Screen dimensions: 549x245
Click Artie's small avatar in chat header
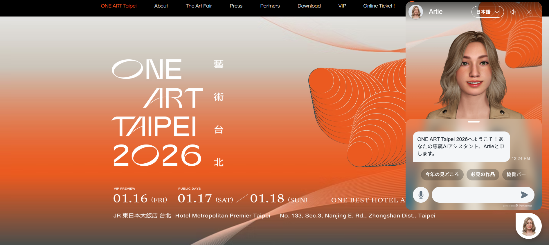point(416,12)
